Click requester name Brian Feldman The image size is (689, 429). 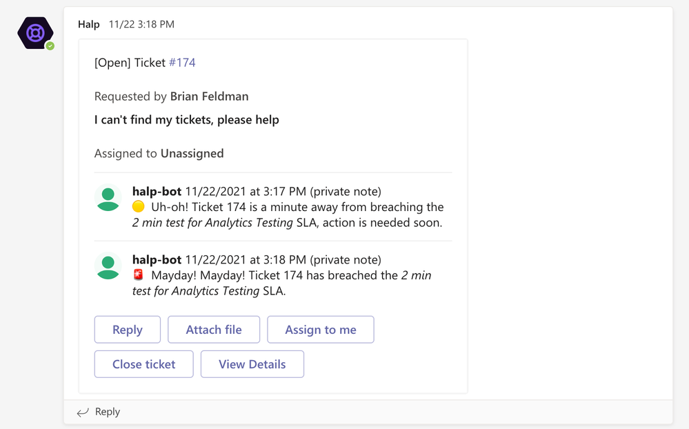(209, 97)
